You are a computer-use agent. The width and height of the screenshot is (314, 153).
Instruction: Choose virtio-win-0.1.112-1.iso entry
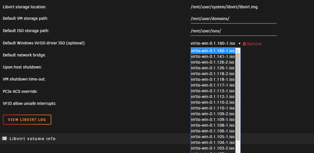point(213,97)
